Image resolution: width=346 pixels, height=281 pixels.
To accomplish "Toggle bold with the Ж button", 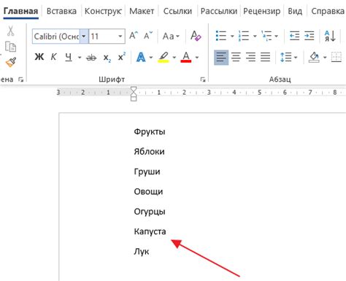I will click(x=39, y=57).
